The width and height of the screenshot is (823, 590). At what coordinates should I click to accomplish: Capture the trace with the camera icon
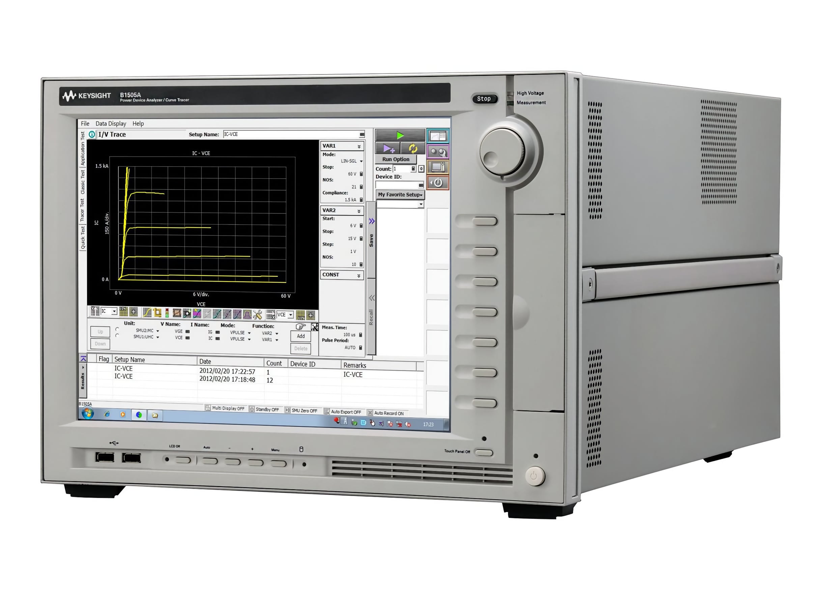point(187,313)
